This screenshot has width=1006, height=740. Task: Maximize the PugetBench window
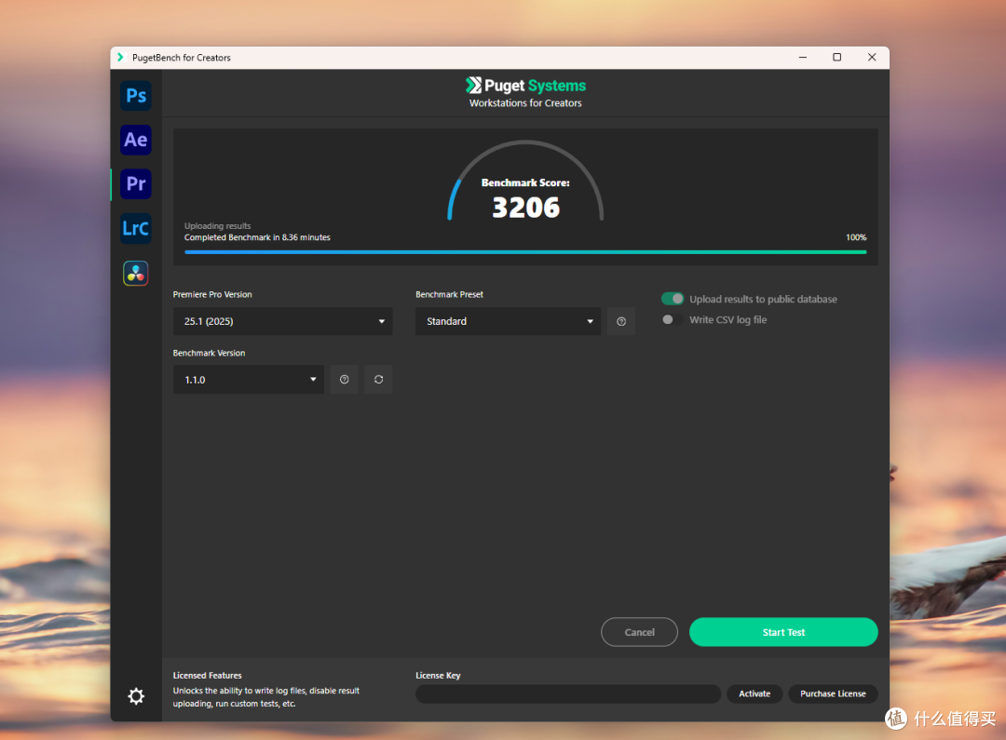(836, 57)
